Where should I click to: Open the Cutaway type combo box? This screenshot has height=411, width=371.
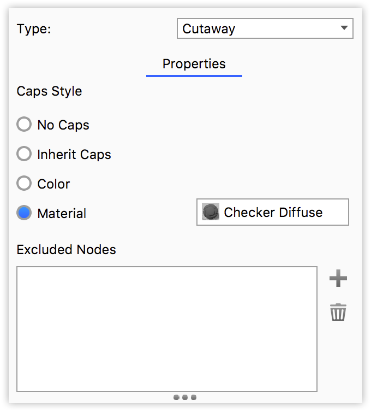click(265, 28)
